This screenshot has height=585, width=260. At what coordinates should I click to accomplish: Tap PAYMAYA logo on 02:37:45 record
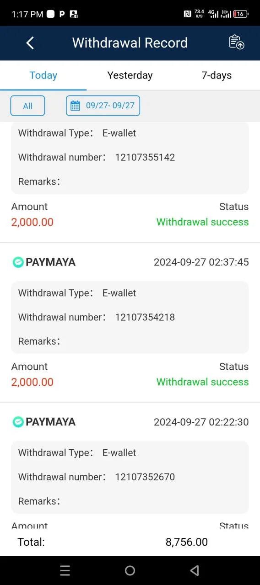18,262
